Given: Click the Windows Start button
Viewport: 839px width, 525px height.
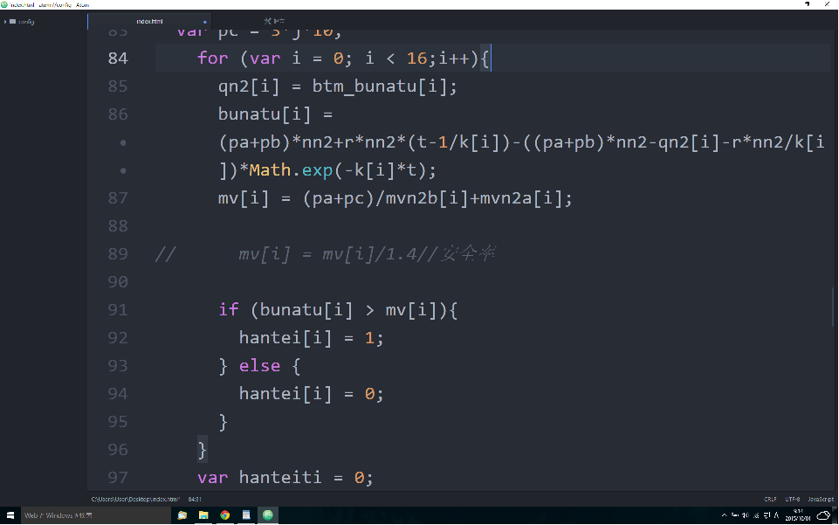Looking at the screenshot, I should 10,515.
